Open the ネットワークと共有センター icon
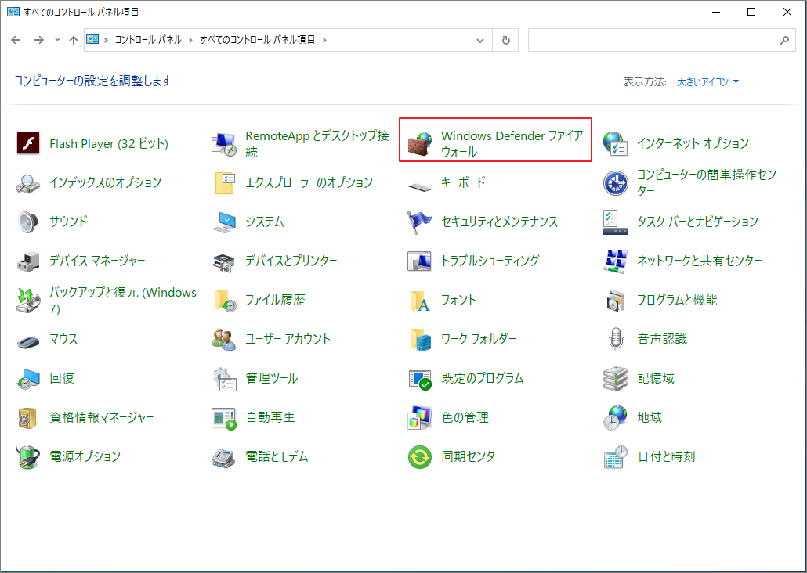807x573 pixels. [x=616, y=261]
